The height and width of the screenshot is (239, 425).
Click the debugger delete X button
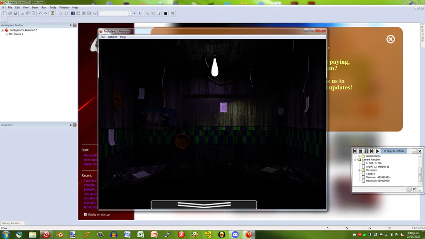coord(414,189)
